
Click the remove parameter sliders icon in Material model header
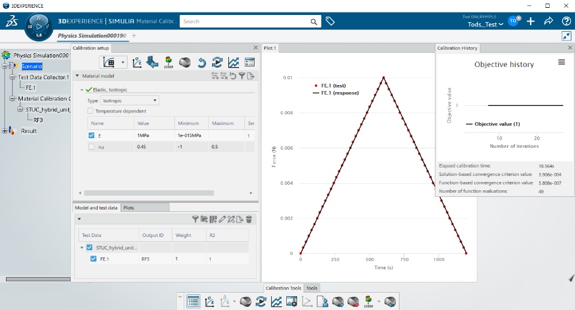click(223, 76)
